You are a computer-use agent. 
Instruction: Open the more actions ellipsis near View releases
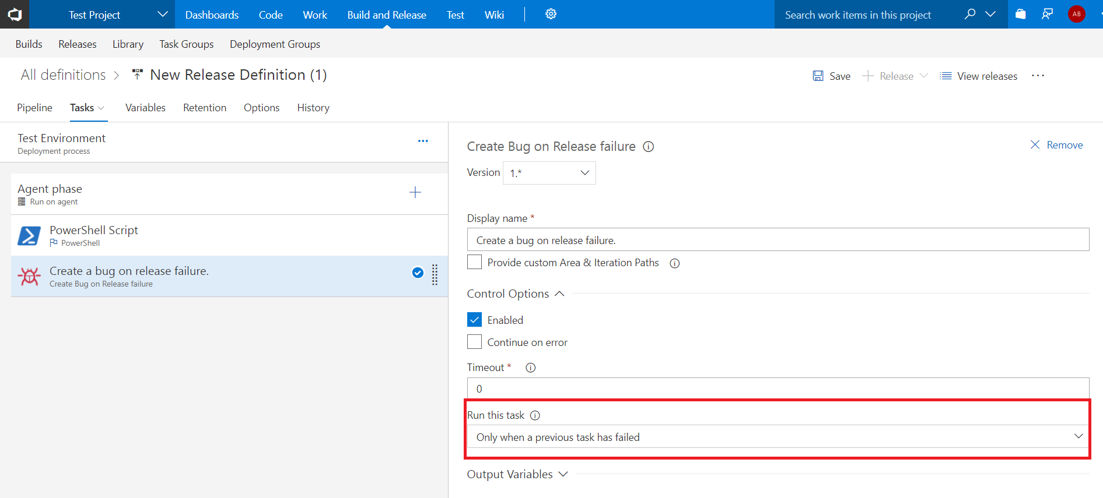(x=1038, y=76)
